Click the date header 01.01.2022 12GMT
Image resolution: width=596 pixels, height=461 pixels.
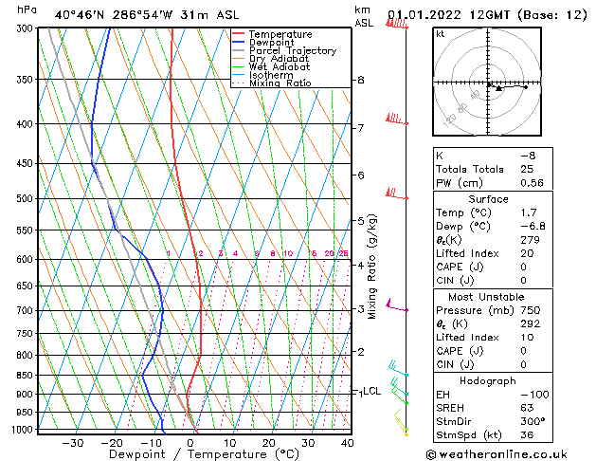point(448,15)
